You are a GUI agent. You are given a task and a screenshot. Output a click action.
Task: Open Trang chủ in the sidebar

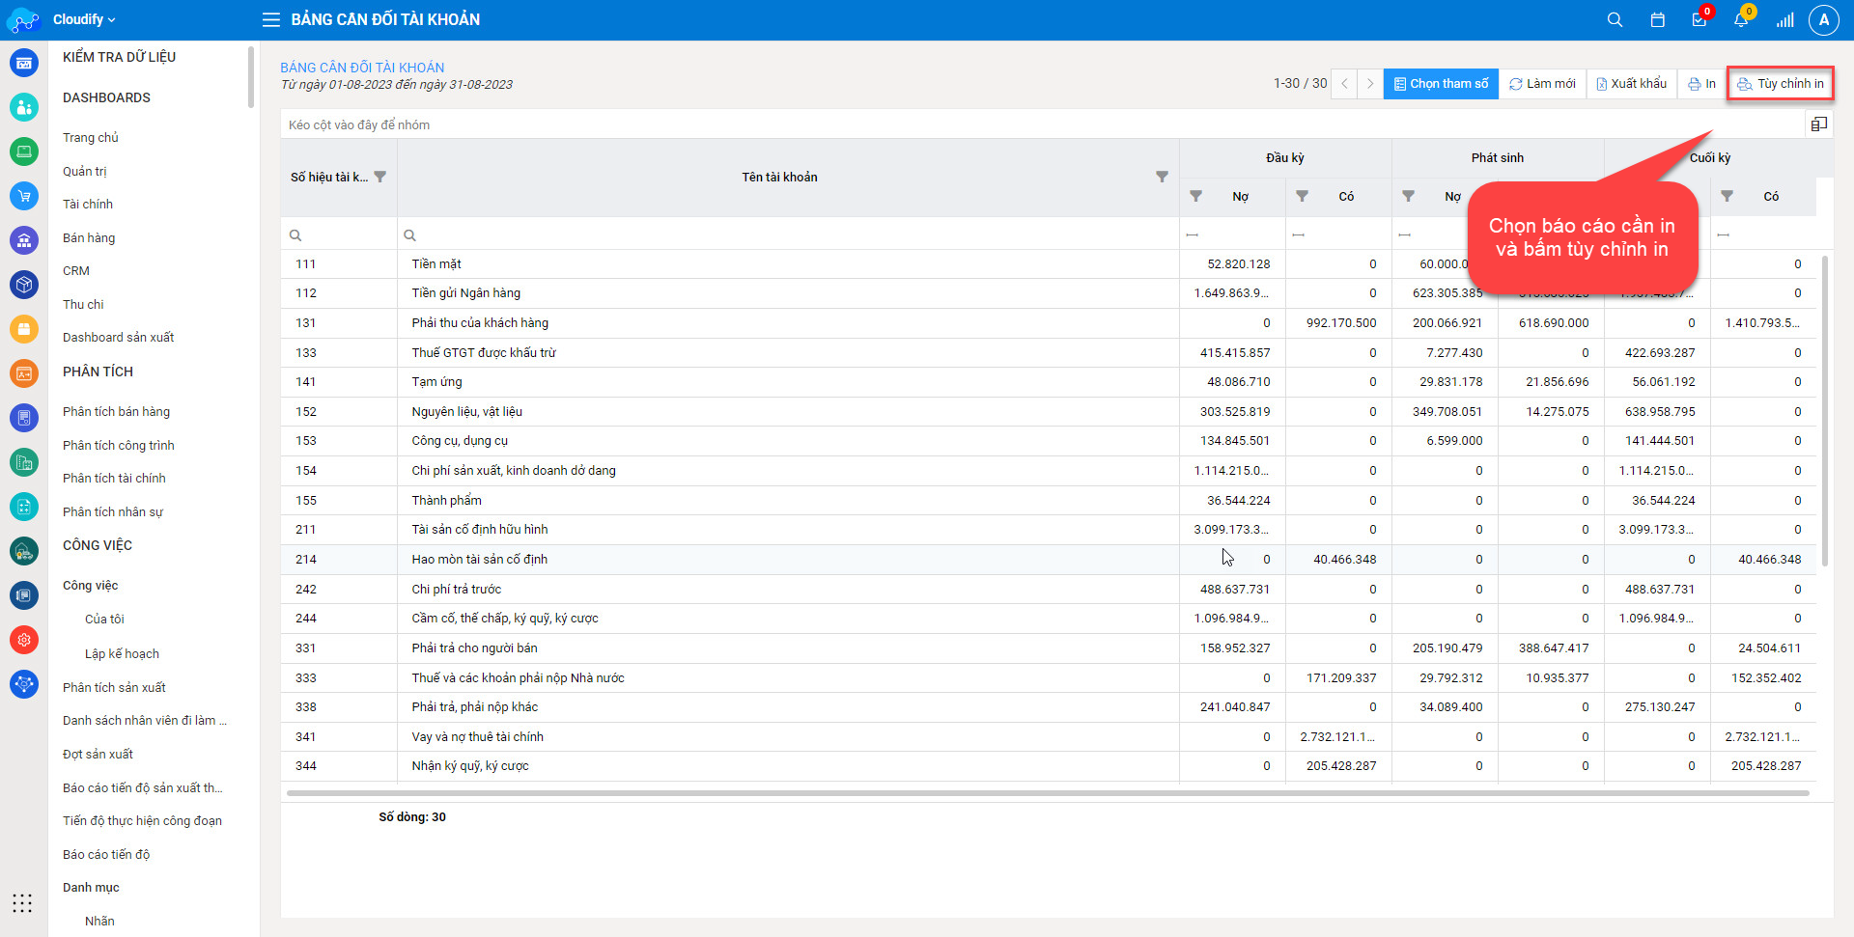coord(91,138)
